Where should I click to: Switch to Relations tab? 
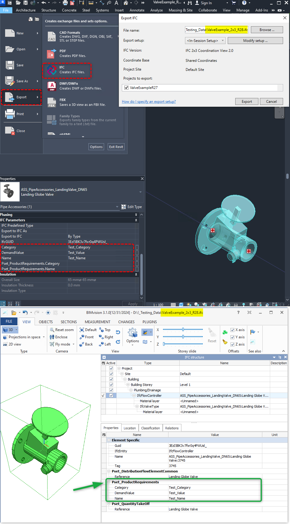click(x=172, y=428)
